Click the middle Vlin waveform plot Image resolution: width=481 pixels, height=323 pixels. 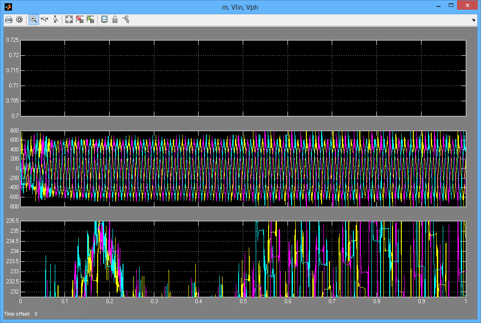click(x=243, y=169)
